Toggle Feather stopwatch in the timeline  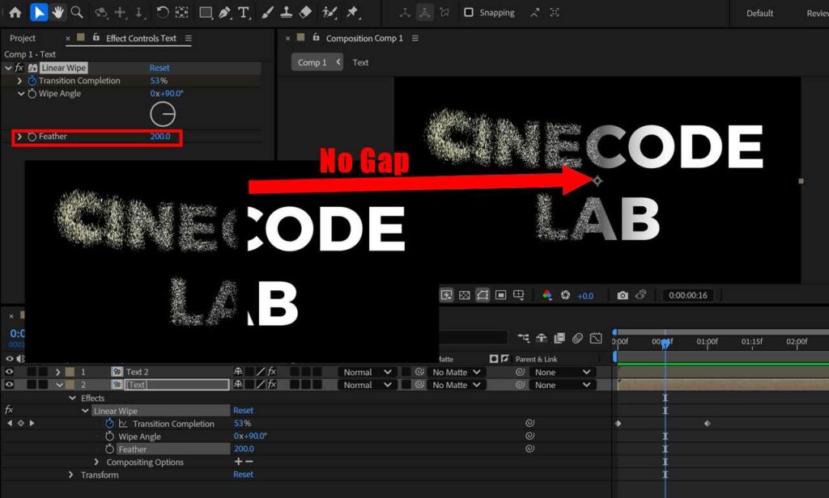[109, 449]
